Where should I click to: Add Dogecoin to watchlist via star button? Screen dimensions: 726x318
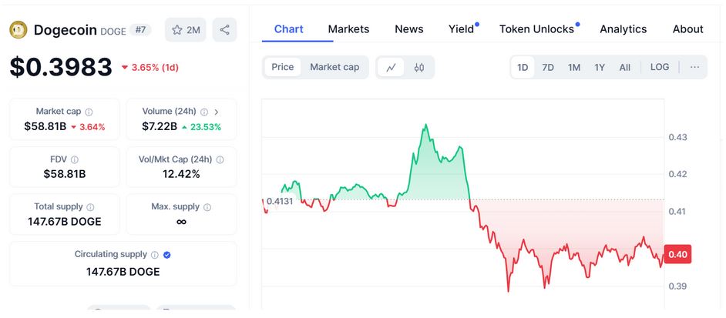pyautogui.click(x=186, y=30)
